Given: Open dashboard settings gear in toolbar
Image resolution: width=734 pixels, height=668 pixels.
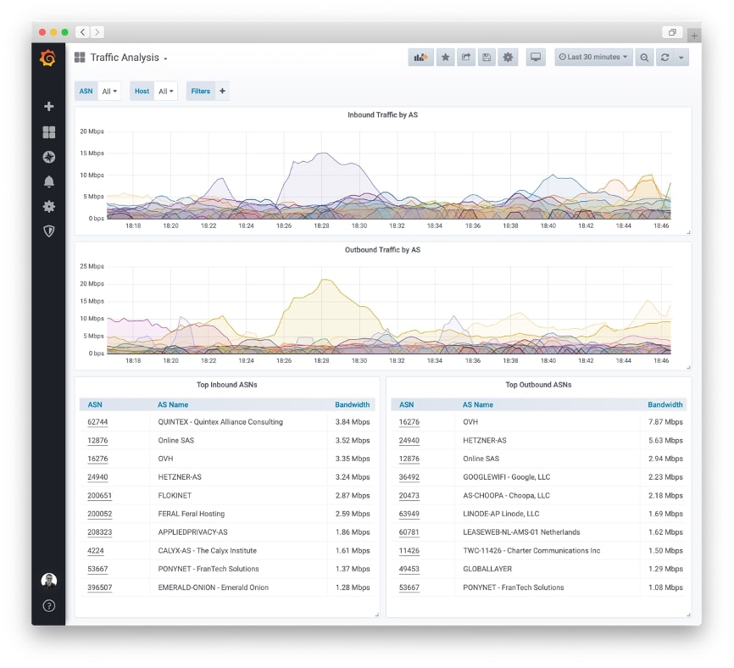Looking at the screenshot, I should [508, 57].
